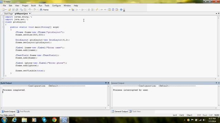Open the Build menu
Screen dimensions: 220x123
(33, 5)
